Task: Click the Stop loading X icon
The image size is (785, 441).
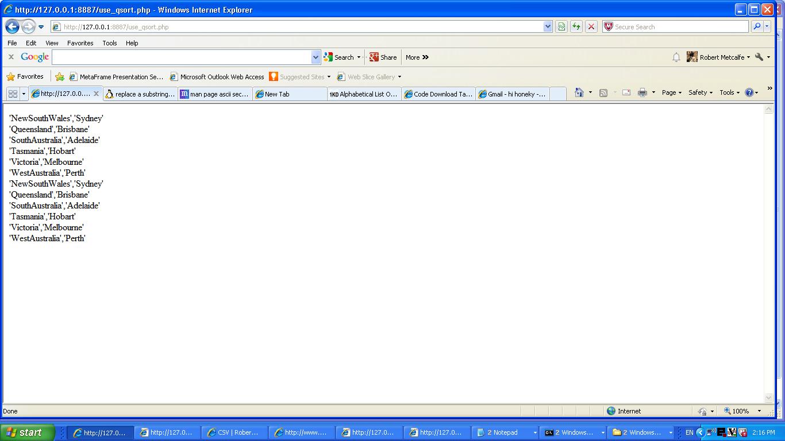Action: [591, 26]
